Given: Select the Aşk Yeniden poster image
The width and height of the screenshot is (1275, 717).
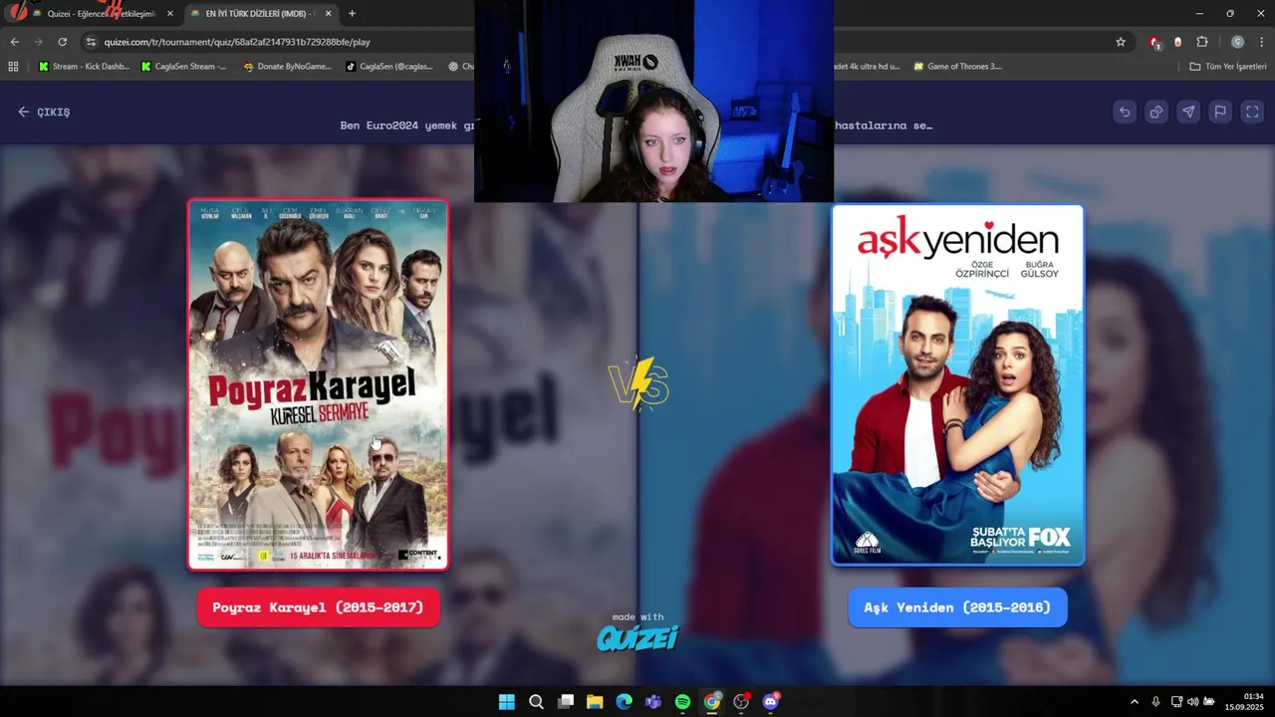Looking at the screenshot, I should click(x=957, y=384).
